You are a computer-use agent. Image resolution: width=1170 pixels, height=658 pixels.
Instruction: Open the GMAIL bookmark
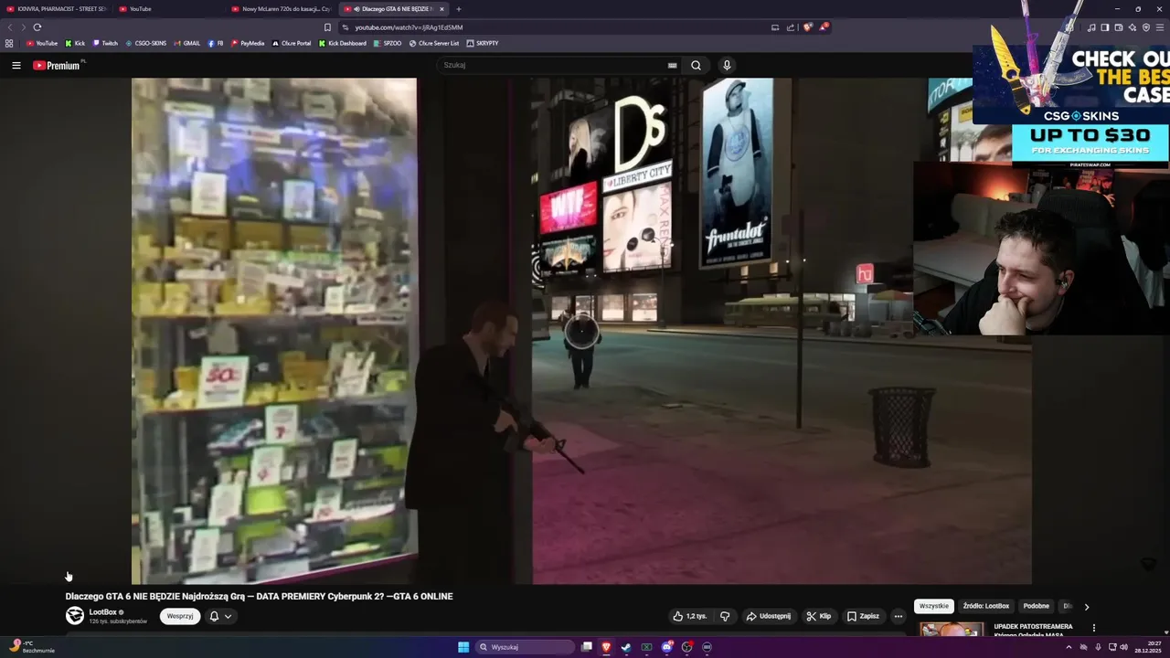pos(186,43)
